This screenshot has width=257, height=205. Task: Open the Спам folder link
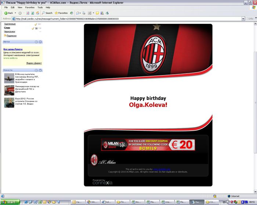[x=7, y=28]
